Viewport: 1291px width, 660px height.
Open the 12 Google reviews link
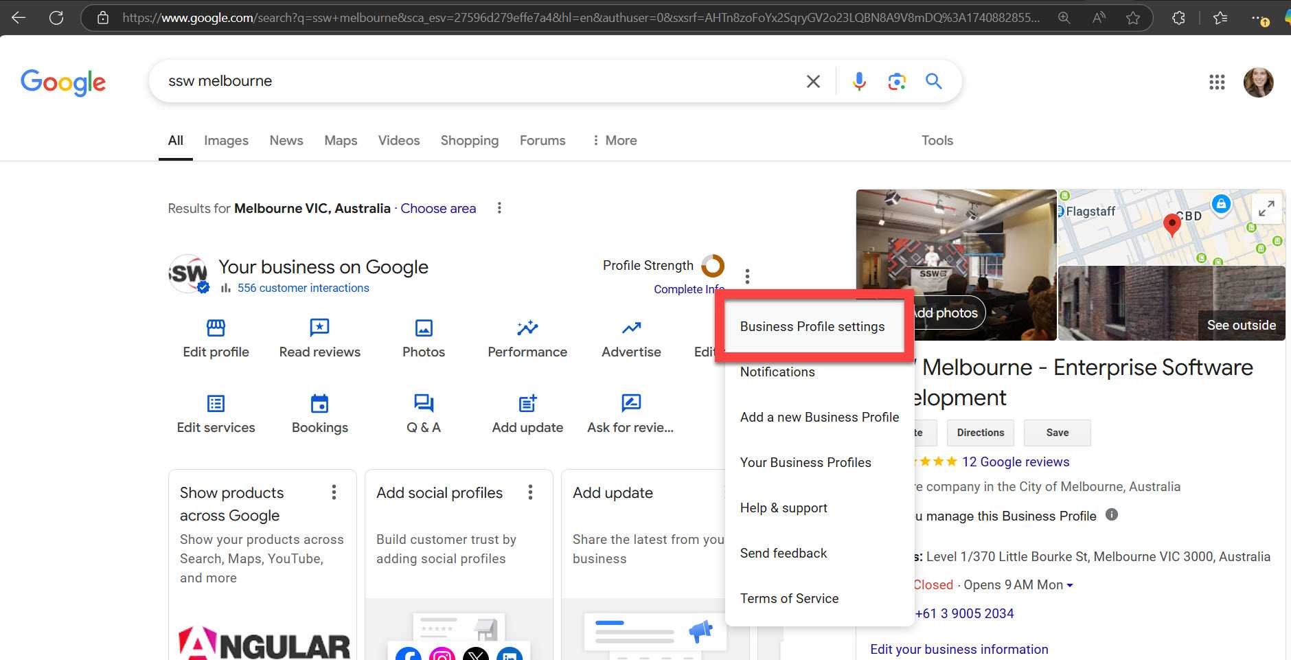tap(1015, 462)
